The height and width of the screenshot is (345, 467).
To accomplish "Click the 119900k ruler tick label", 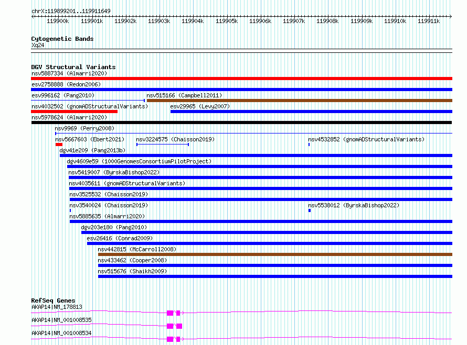I will coord(58,21).
